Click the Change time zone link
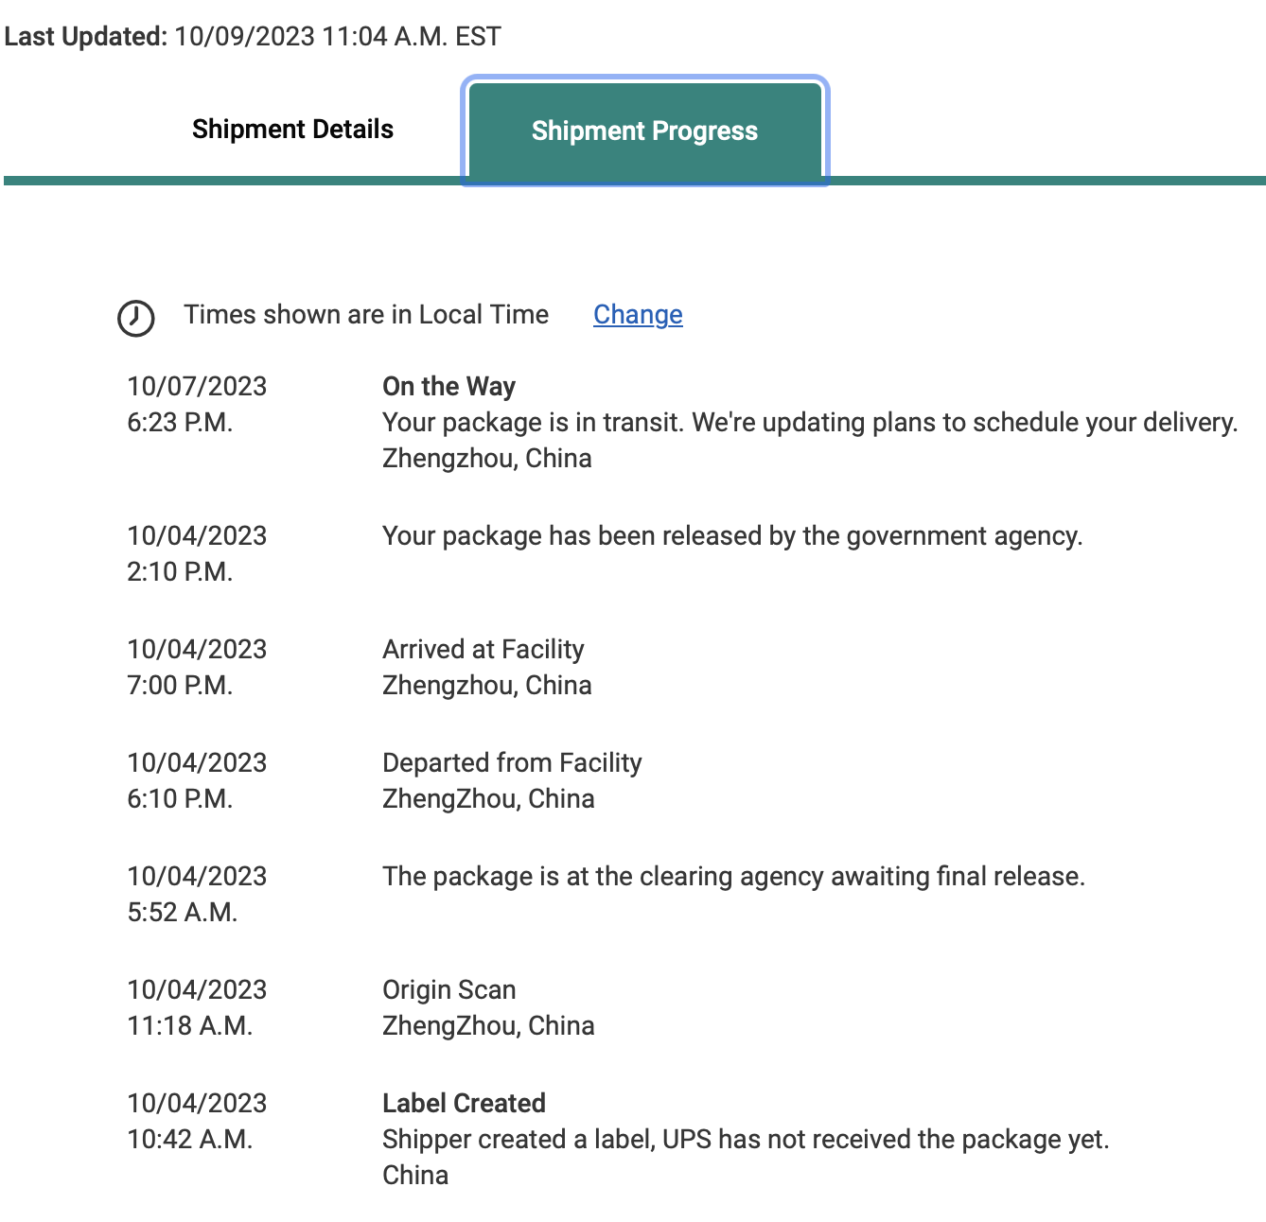Image resolution: width=1266 pixels, height=1222 pixels. click(x=638, y=315)
